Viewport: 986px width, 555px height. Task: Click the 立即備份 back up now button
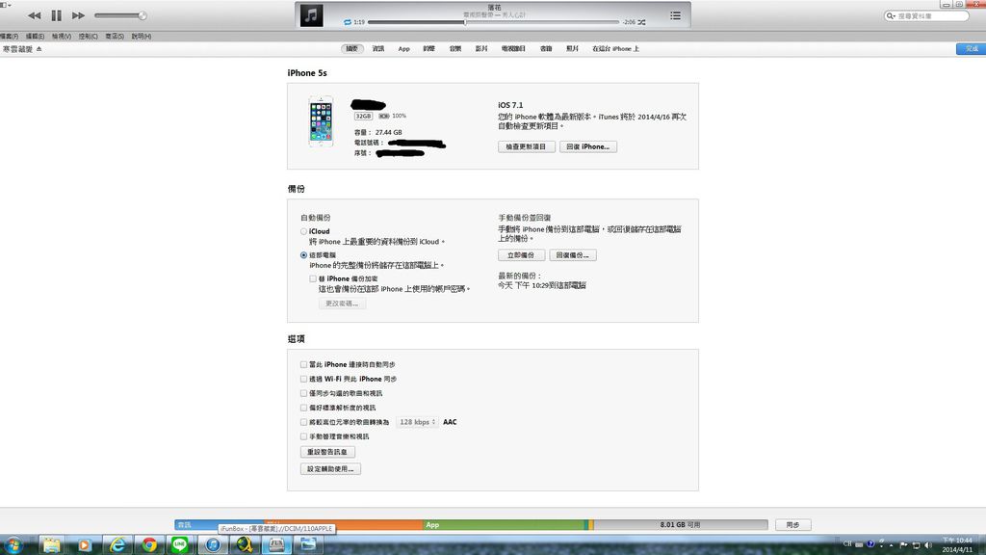[x=521, y=255]
